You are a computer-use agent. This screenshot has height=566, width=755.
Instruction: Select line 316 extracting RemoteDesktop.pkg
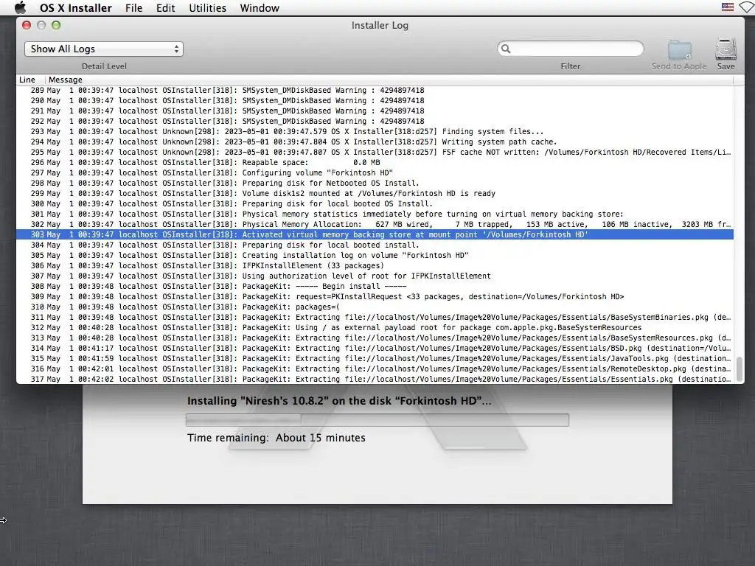click(375, 368)
